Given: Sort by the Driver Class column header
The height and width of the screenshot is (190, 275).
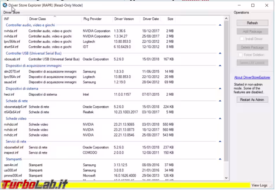Looking at the screenshot, I should point(38,19).
